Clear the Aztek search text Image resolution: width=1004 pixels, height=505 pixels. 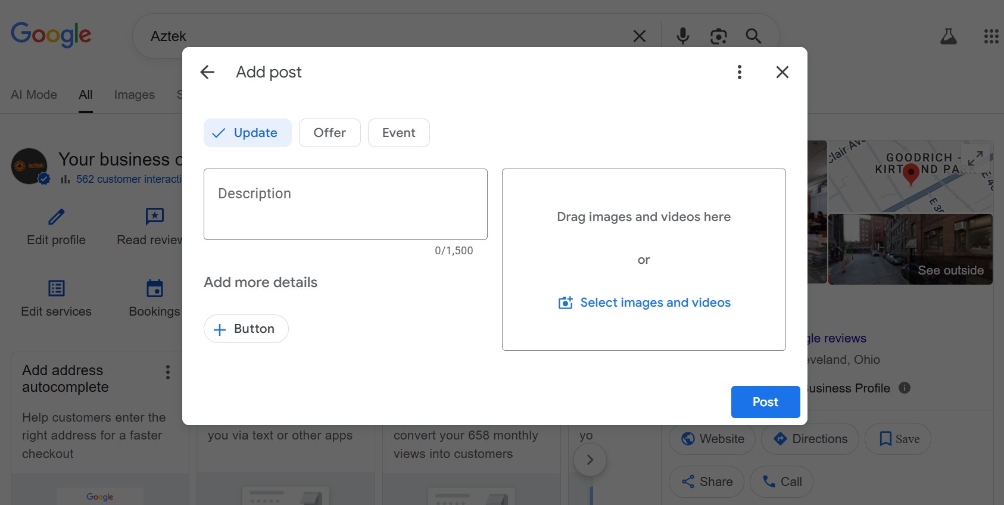click(639, 36)
